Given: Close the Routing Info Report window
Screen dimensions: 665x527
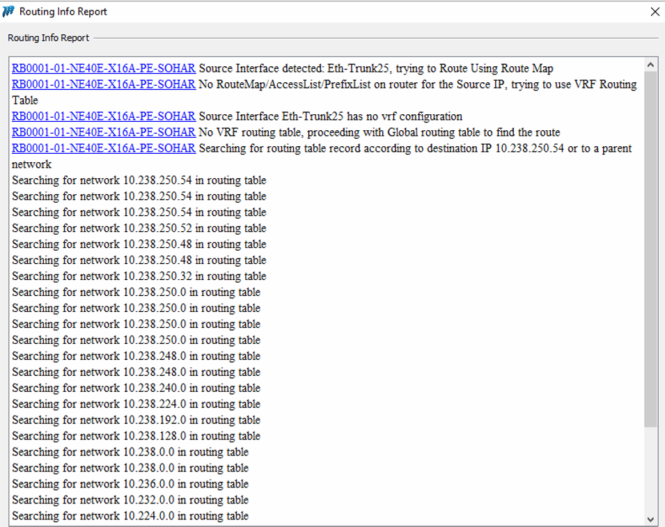Looking at the screenshot, I should click(x=654, y=12).
